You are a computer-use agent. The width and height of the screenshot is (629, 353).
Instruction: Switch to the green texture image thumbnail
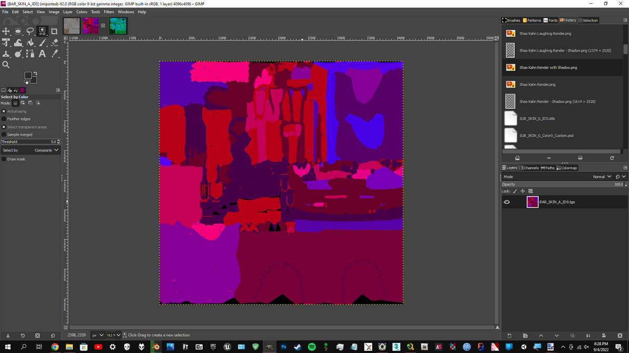pyautogui.click(x=118, y=26)
